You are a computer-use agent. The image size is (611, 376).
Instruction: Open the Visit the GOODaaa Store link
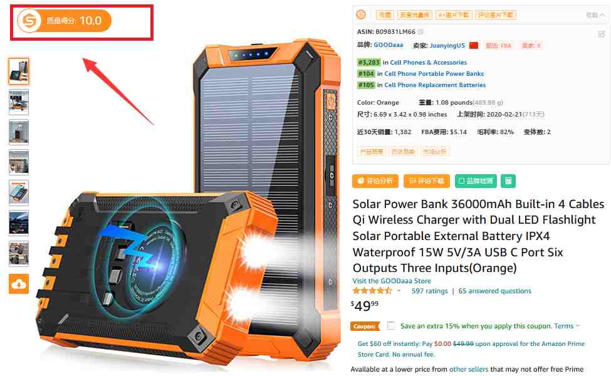tap(392, 281)
